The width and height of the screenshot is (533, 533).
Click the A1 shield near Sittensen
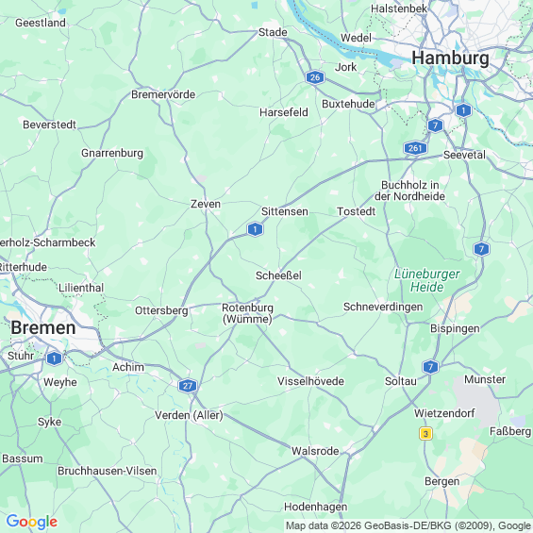pyautogui.click(x=255, y=229)
